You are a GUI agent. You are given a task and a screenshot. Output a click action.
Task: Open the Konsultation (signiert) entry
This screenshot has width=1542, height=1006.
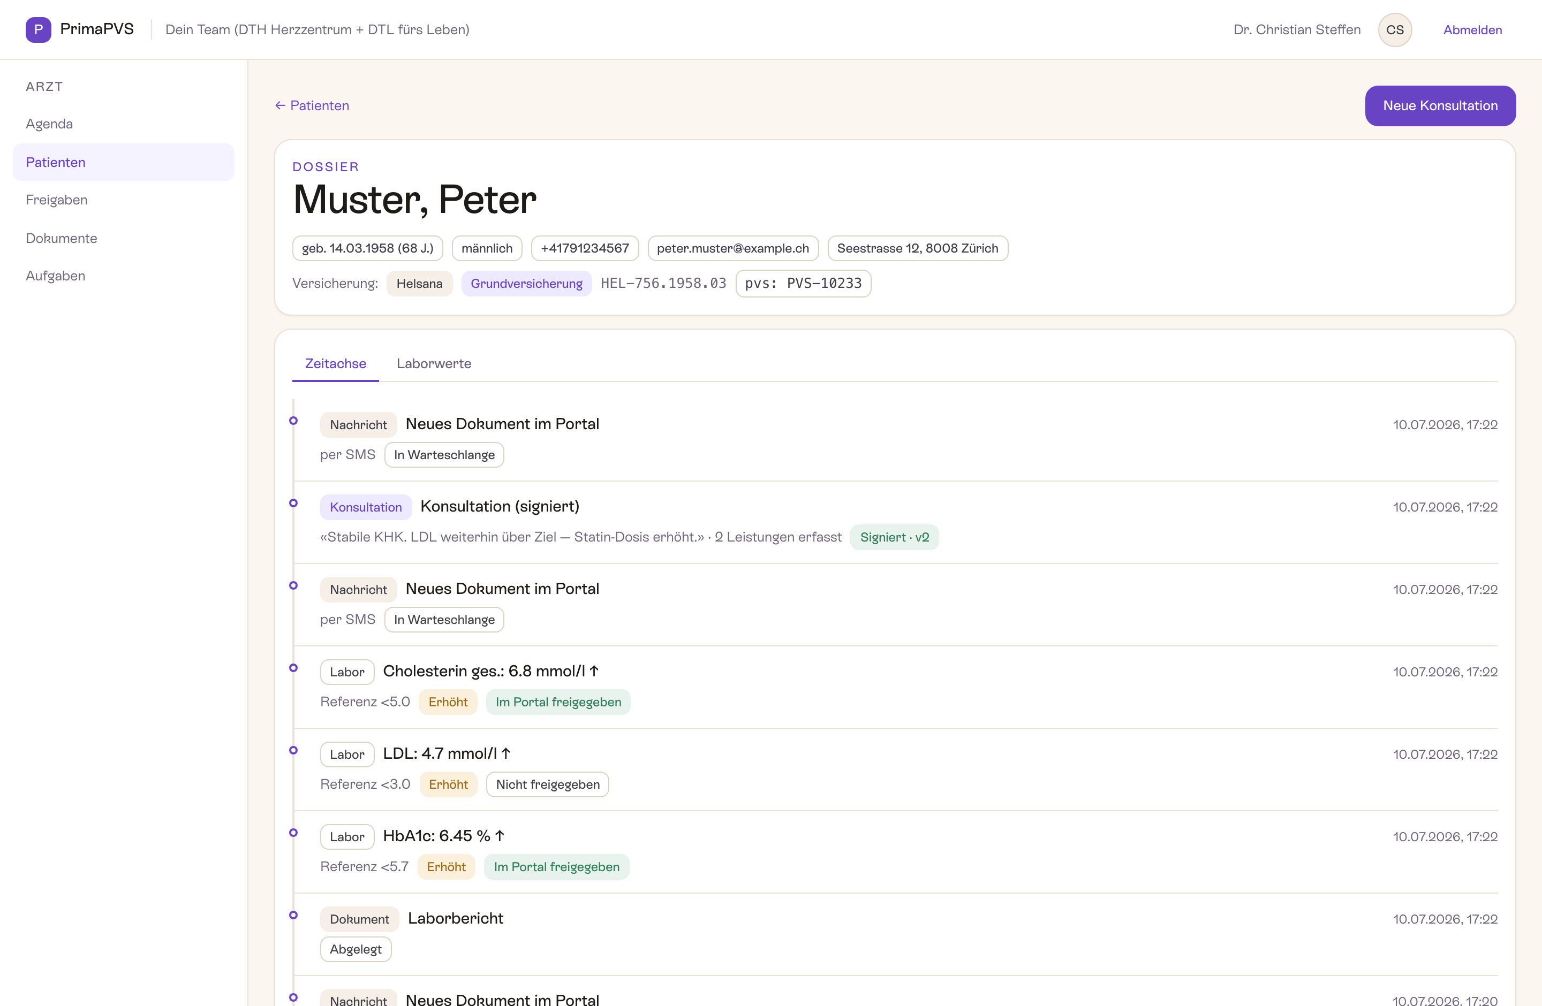click(500, 506)
